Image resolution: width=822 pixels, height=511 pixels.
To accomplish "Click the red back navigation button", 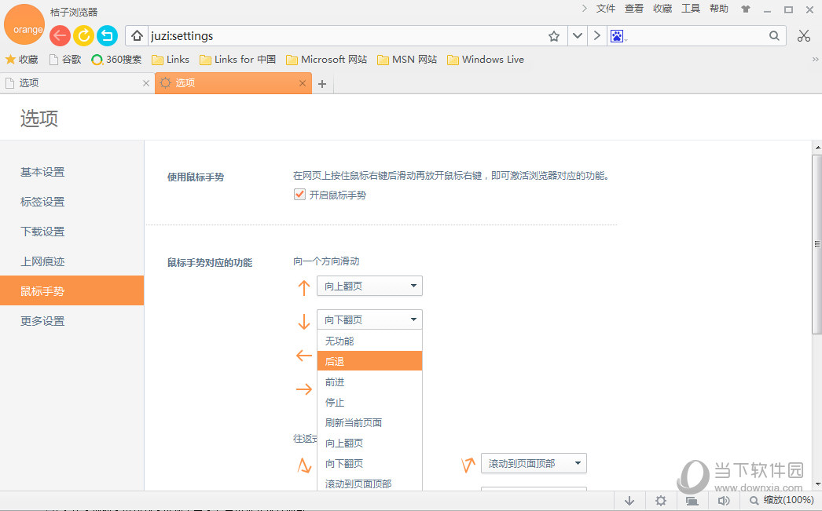I will tap(60, 35).
